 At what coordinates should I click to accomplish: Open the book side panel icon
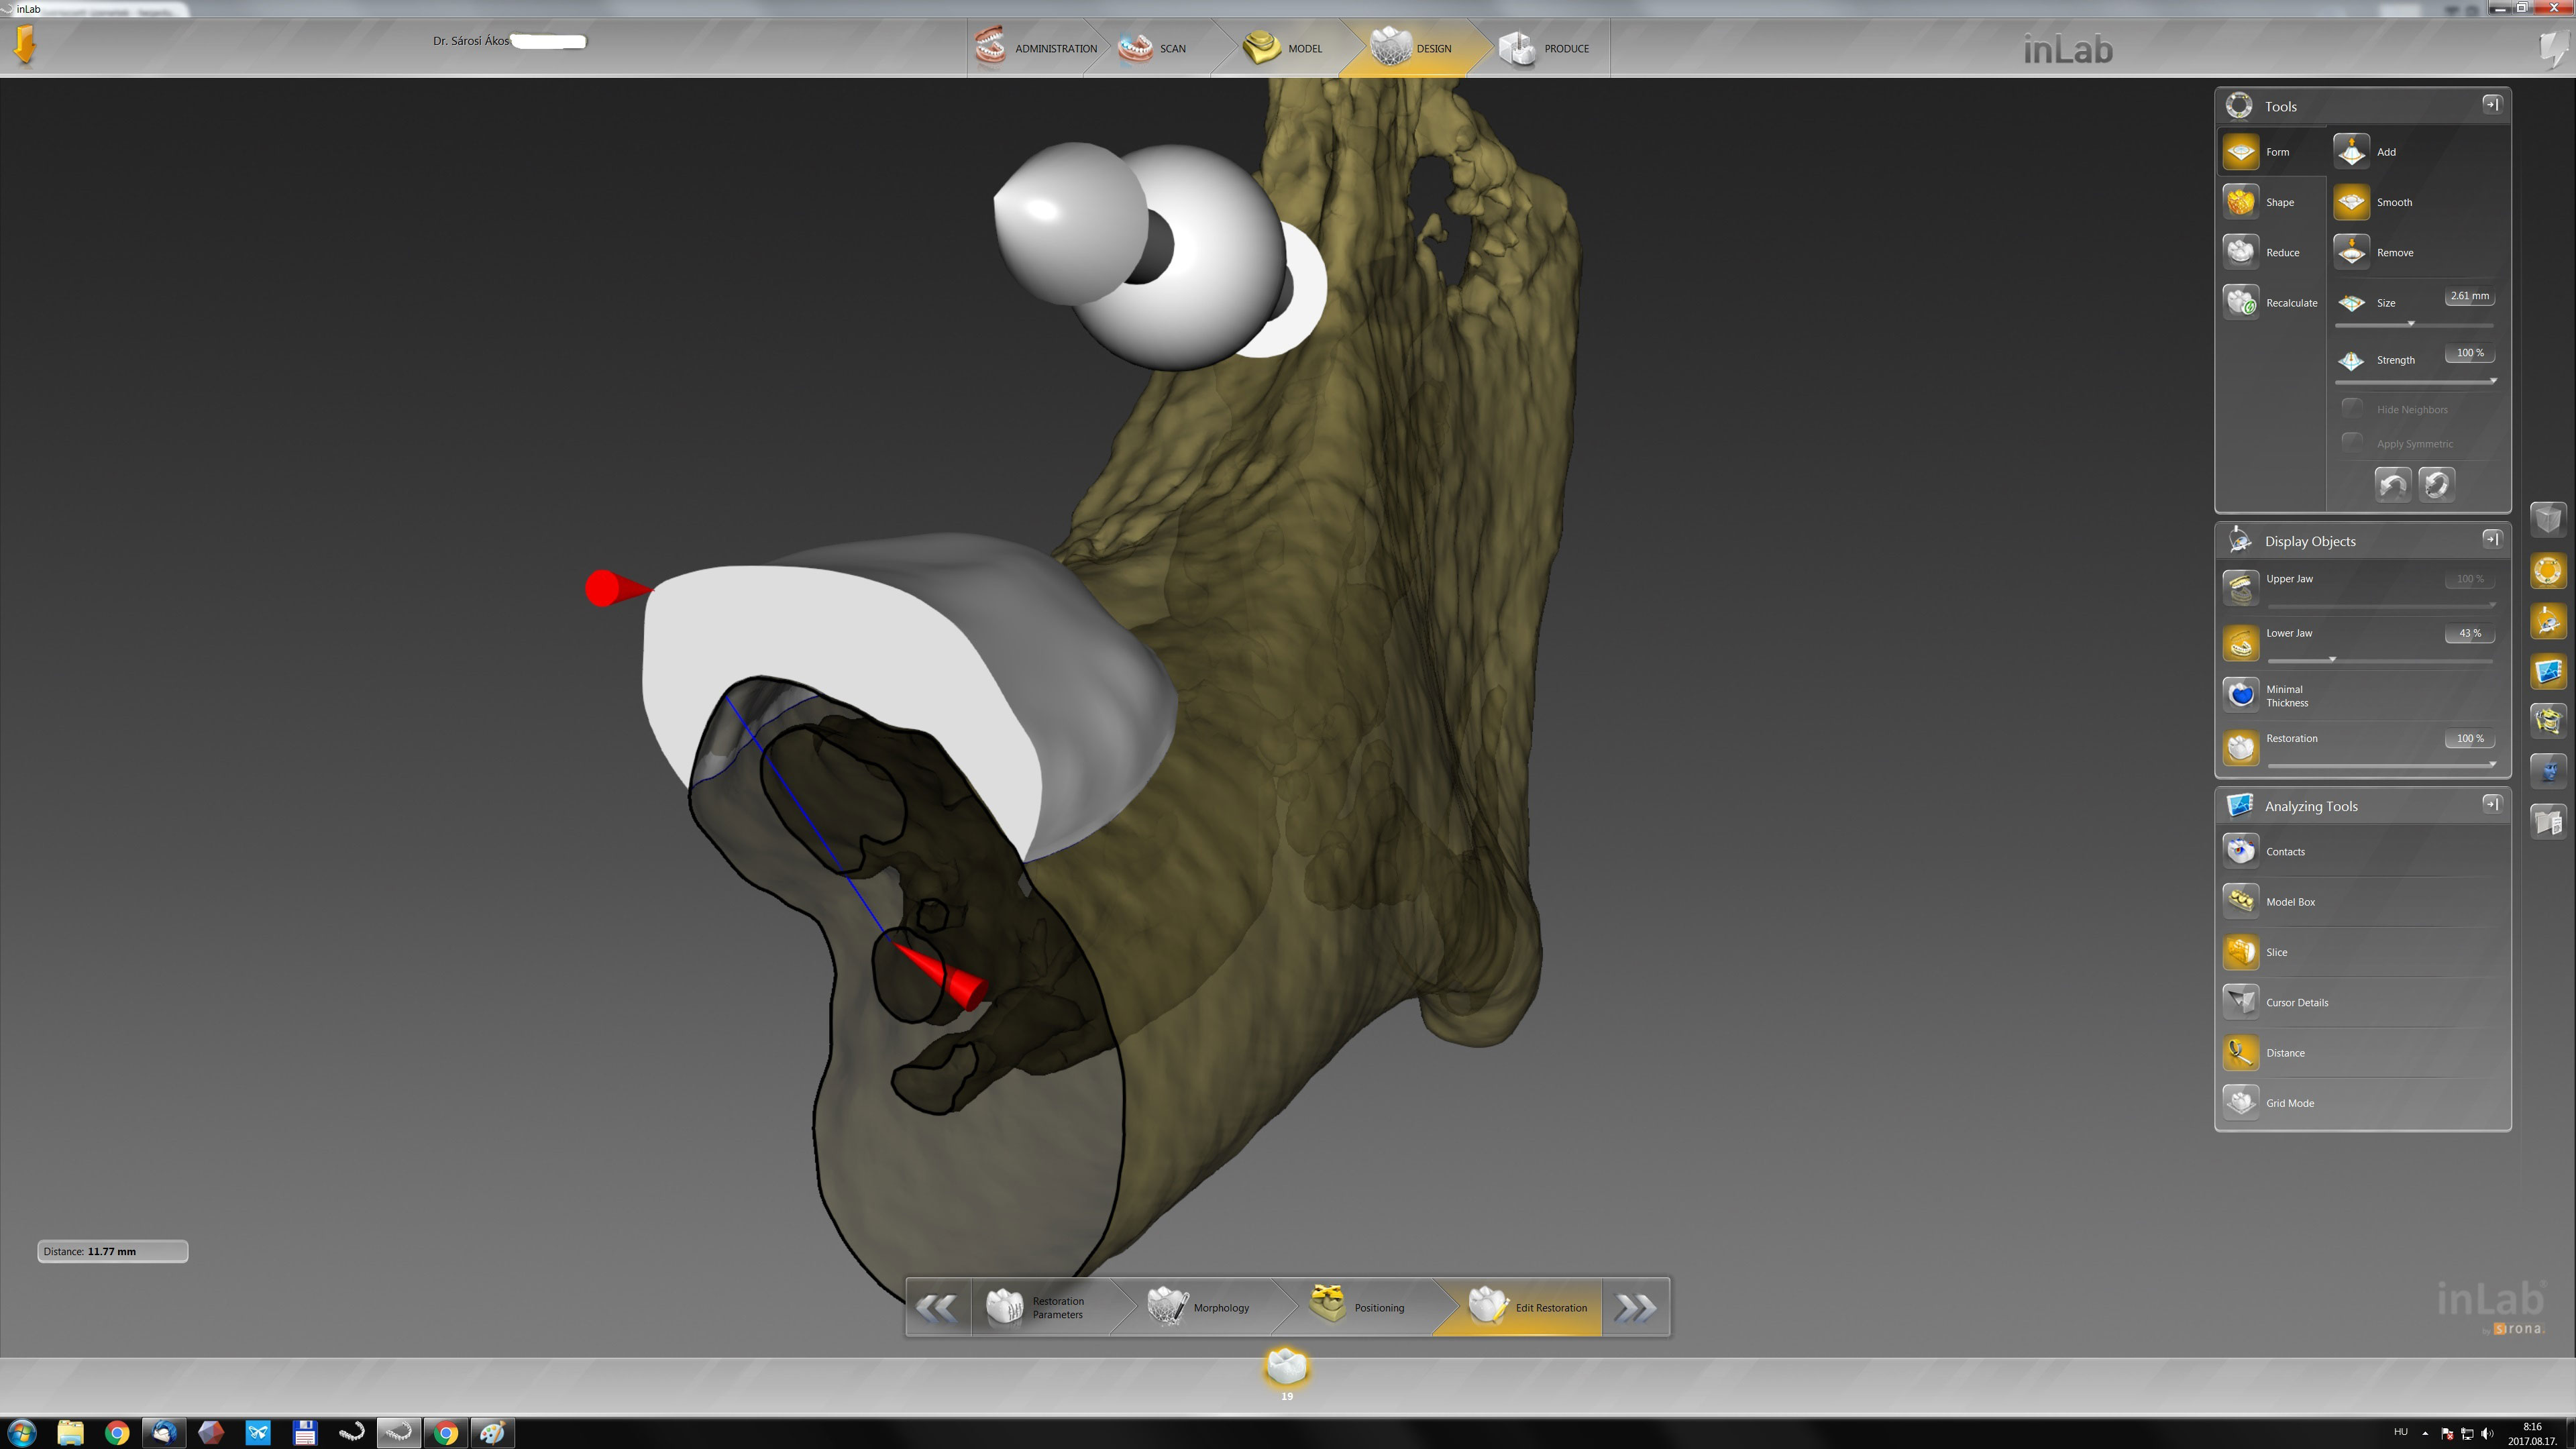2548,822
